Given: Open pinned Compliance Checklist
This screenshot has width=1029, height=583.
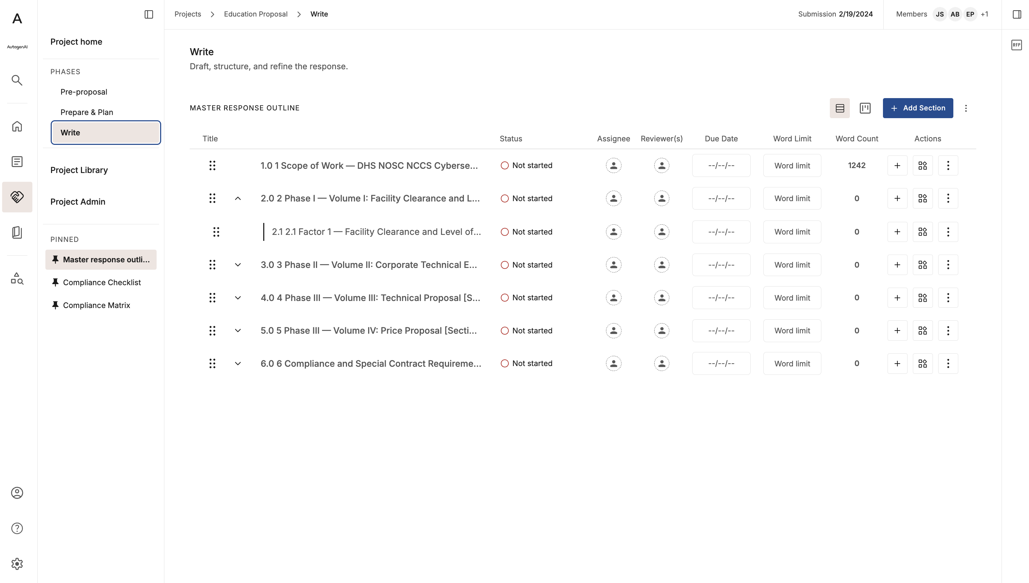Looking at the screenshot, I should pyautogui.click(x=101, y=282).
